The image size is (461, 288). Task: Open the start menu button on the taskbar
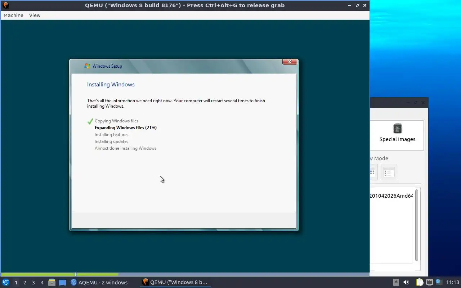click(x=5, y=282)
